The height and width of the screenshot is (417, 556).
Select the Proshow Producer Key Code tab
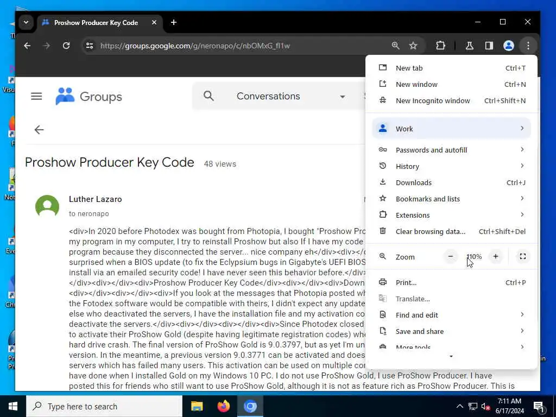point(100,22)
